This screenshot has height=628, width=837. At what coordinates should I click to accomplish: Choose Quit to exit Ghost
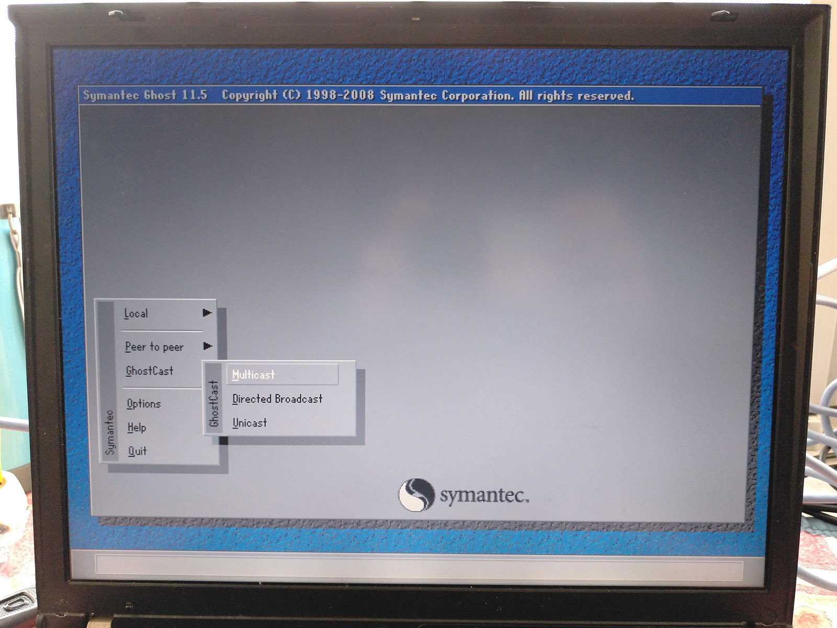138,451
